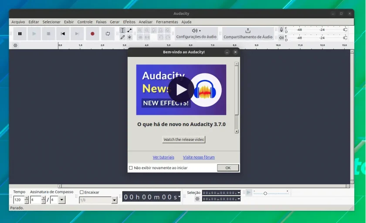Open the selection start time format dropdown
Viewport: 366px width, 223px height.
239,193
